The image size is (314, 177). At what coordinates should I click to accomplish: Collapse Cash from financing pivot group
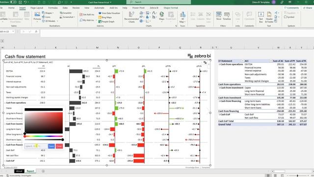point(219,101)
